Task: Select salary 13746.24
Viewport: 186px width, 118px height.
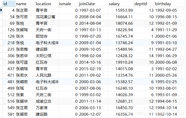Action: [x=121, y=43]
